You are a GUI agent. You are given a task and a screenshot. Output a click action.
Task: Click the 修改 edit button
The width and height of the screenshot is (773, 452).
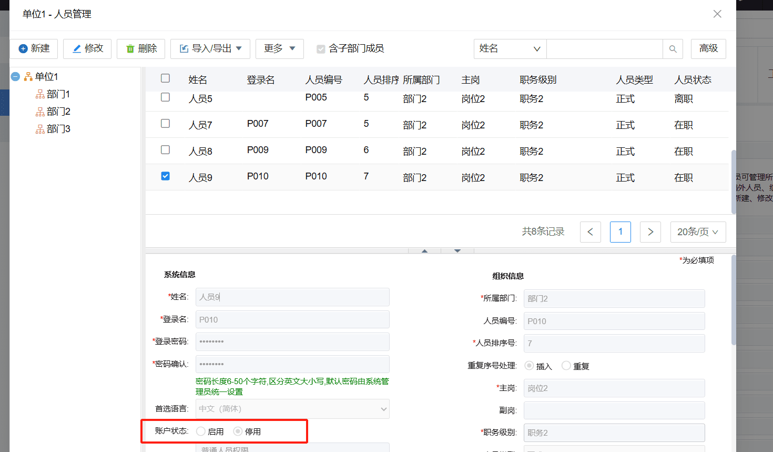(x=87, y=48)
